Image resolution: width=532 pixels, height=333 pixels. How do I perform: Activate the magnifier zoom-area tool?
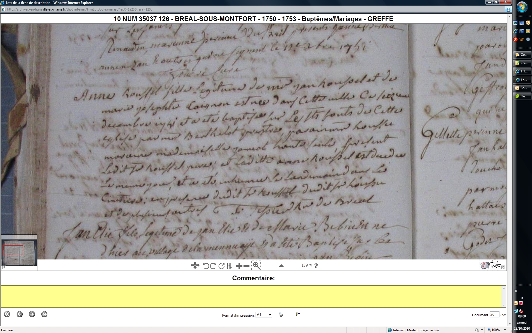point(256,266)
